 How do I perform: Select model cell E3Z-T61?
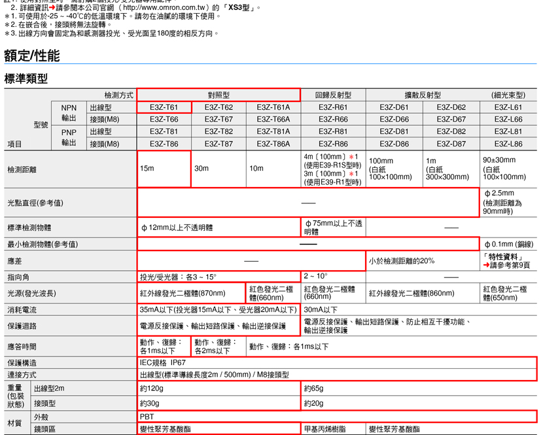coord(164,107)
